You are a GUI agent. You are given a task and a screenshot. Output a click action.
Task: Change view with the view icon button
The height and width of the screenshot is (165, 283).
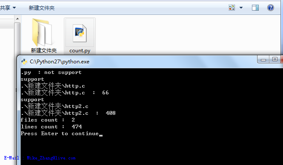tap(232, 8)
